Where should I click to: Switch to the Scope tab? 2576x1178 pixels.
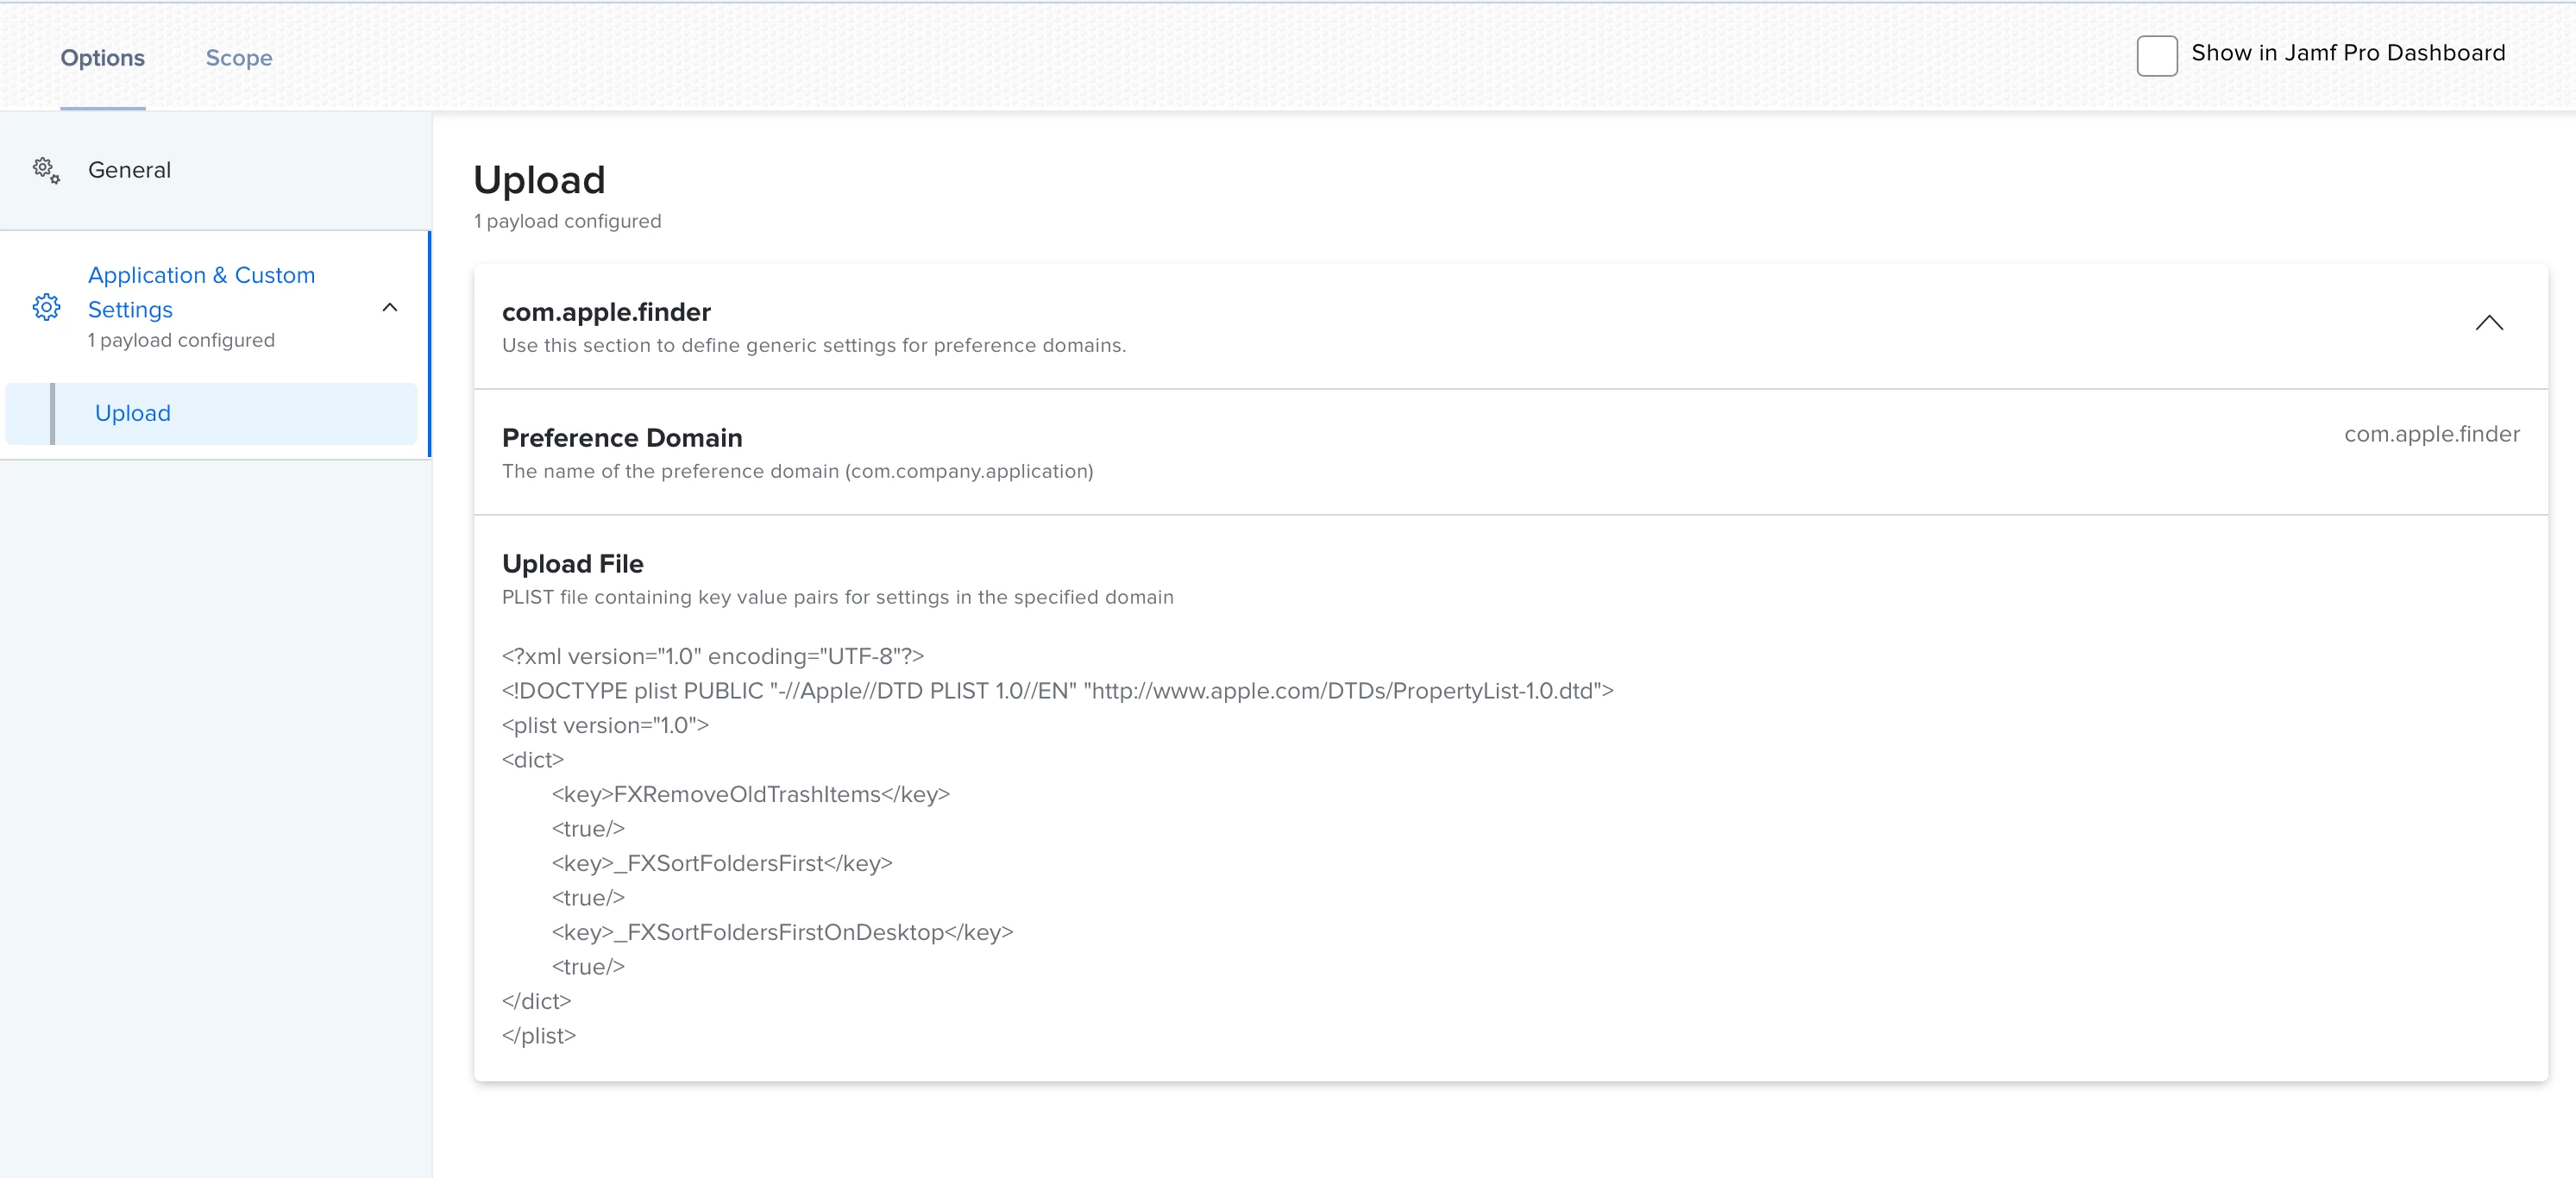click(239, 58)
